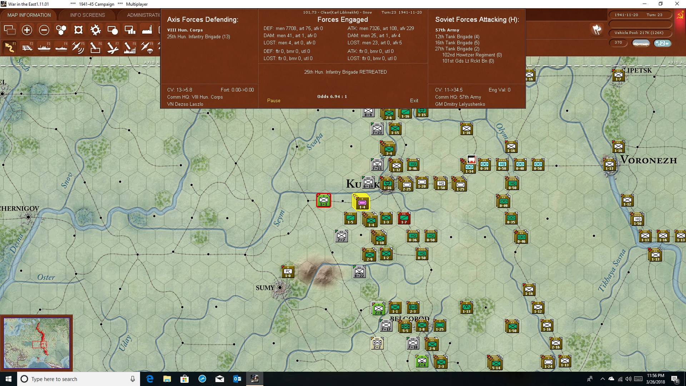The image size is (686, 386).
Task: Select the F6 bomb unit mode
Action: (95, 48)
